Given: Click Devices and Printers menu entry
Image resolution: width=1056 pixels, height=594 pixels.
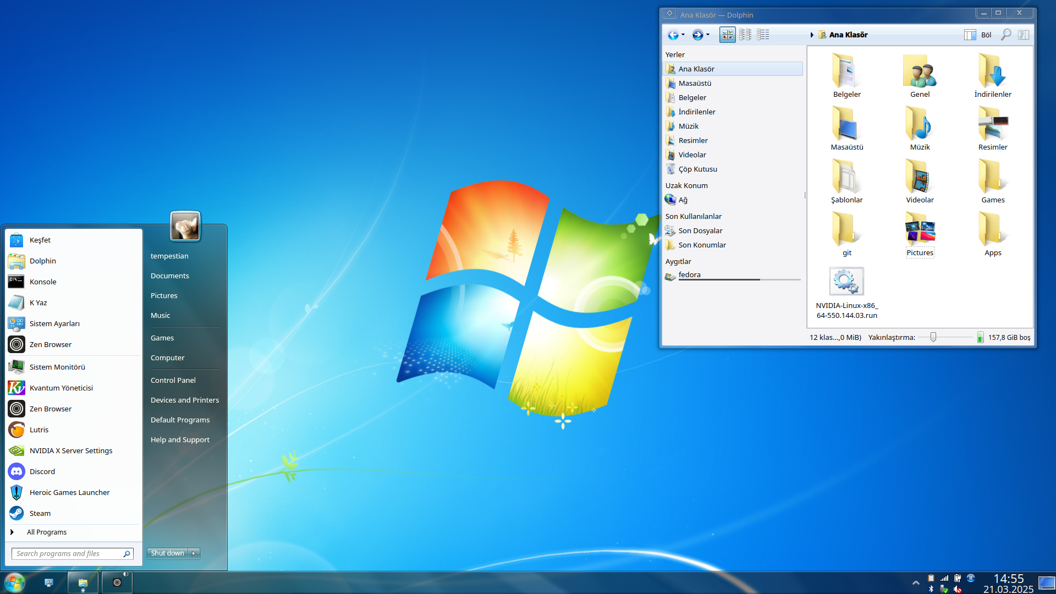Looking at the screenshot, I should pos(184,400).
